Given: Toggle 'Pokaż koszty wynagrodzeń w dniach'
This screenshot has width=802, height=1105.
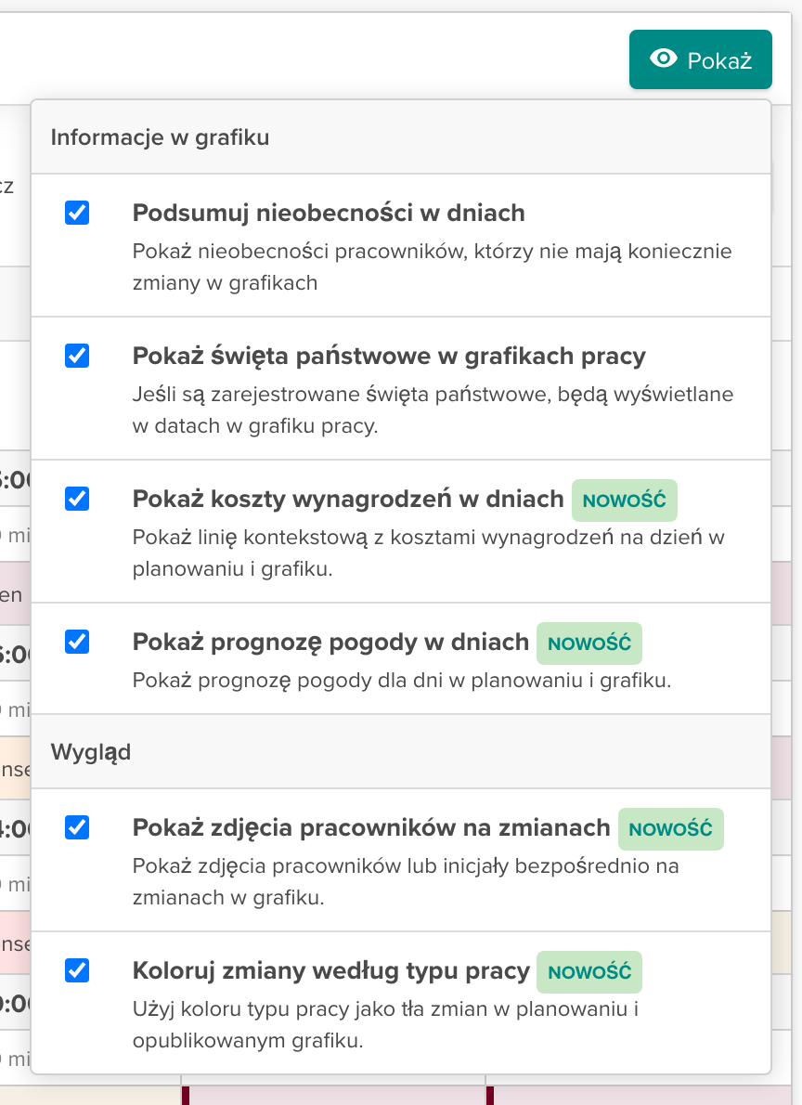Looking at the screenshot, I should point(76,500).
